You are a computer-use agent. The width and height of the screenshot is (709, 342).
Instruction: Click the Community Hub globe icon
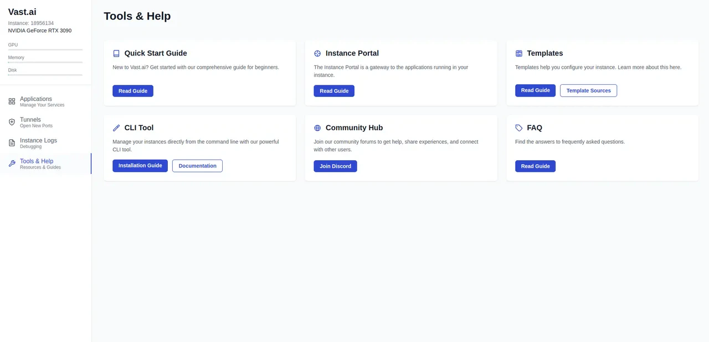(x=317, y=127)
